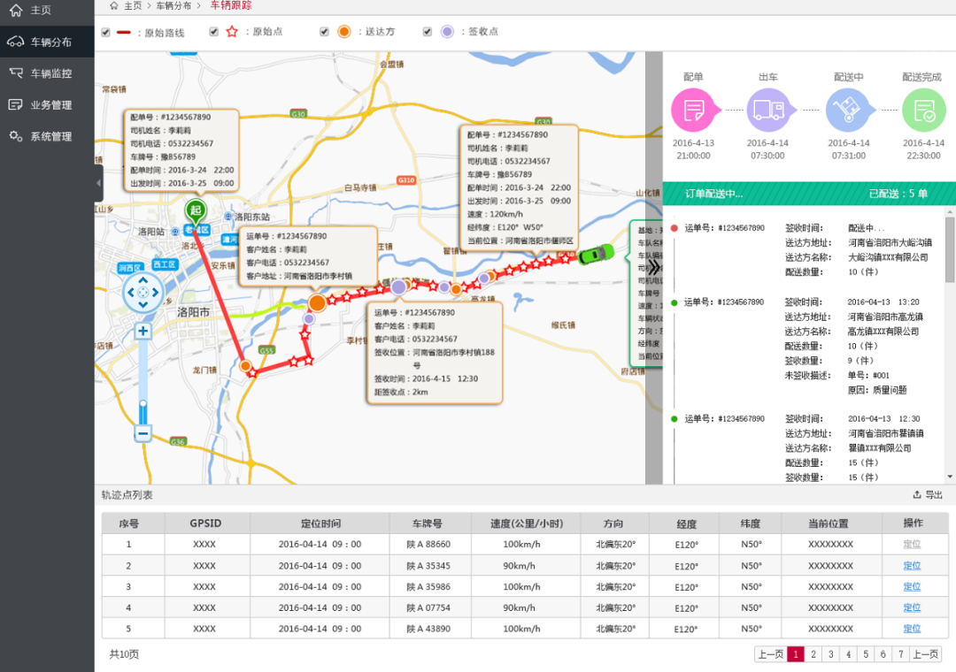Go to page 3 in pagination
The width and height of the screenshot is (956, 672).
pyautogui.click(x=830, y=653)
